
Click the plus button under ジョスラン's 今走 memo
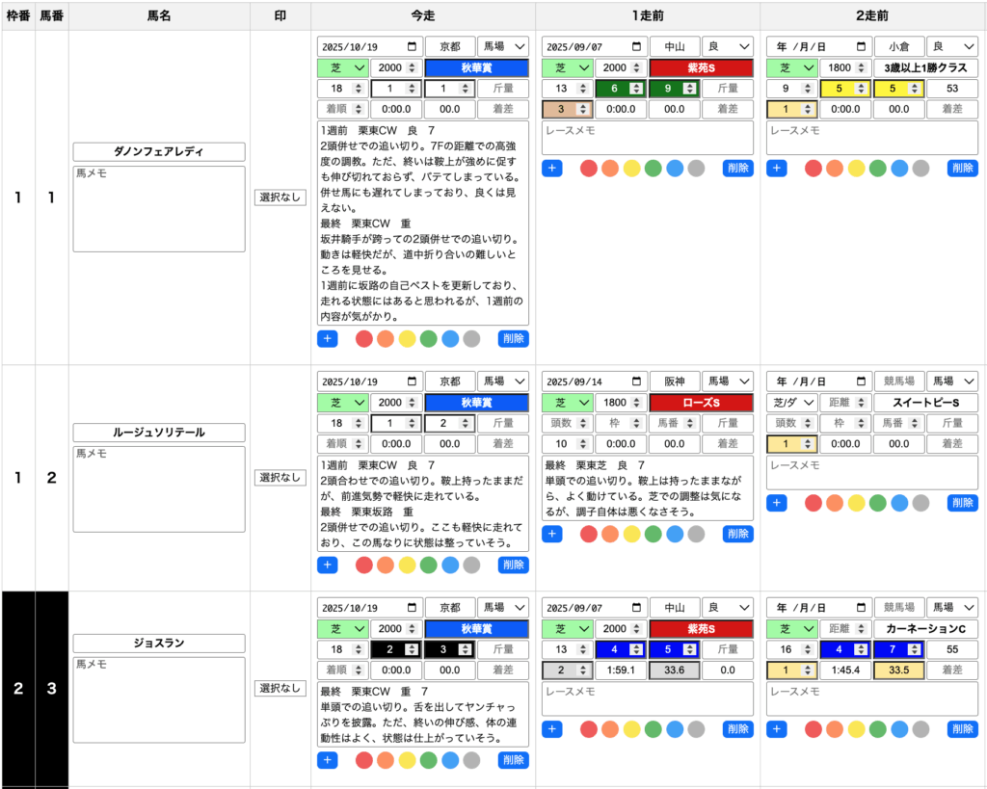pos(327,760)
